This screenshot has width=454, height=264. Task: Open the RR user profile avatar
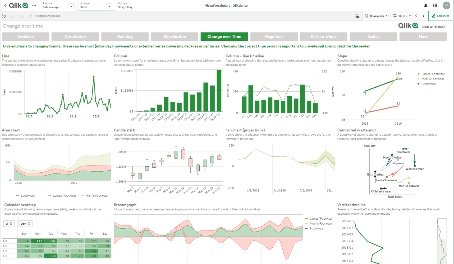(x=447, y=6)
